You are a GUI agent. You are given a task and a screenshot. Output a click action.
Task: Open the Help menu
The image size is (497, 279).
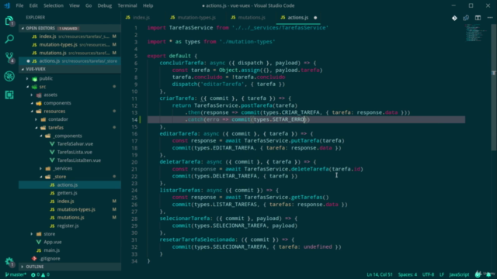(148, 5)
